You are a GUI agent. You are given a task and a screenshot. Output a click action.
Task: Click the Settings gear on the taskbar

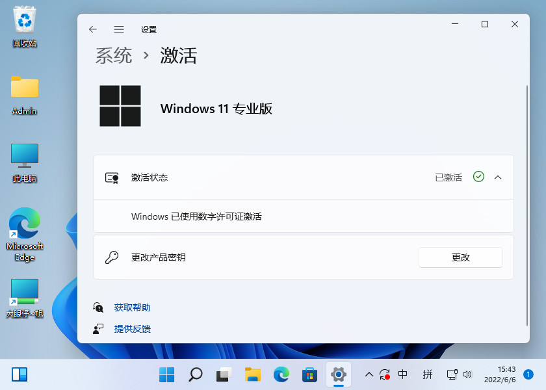(339, 374)
